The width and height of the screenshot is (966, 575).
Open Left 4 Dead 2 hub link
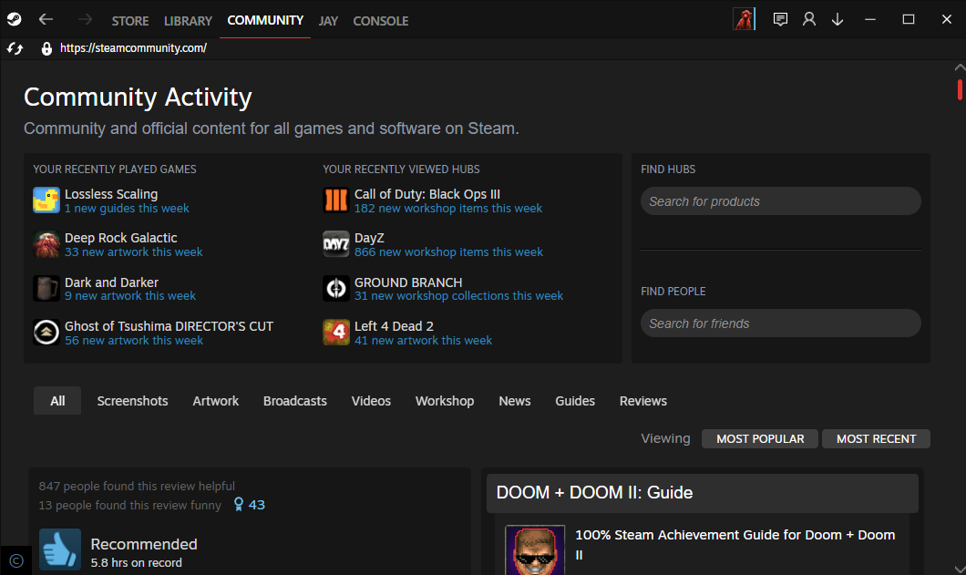(394, 326)
